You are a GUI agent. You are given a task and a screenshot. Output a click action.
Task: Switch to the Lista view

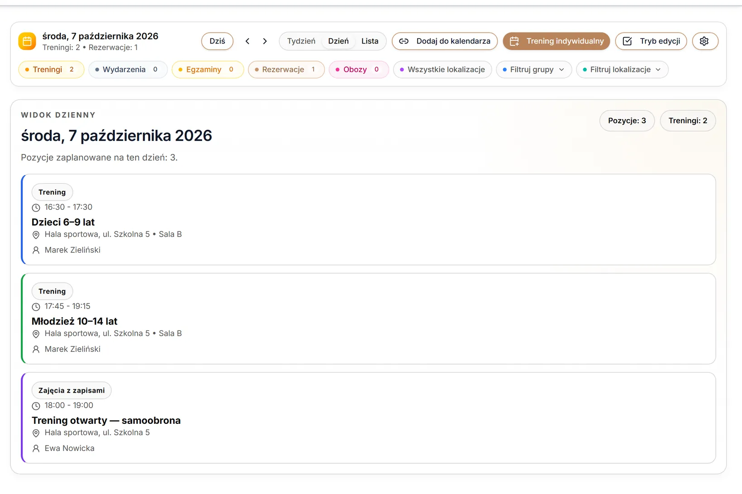(370, 41)
